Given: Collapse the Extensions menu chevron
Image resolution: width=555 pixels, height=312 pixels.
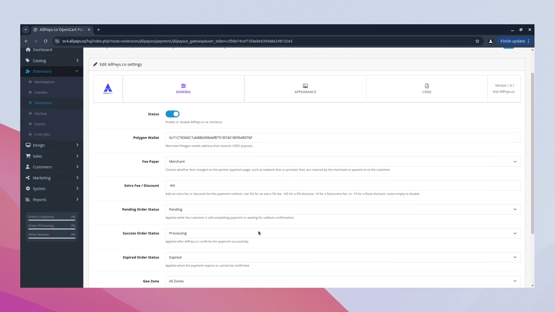Looking at the screenshot, I should click(x=77, y=71).
